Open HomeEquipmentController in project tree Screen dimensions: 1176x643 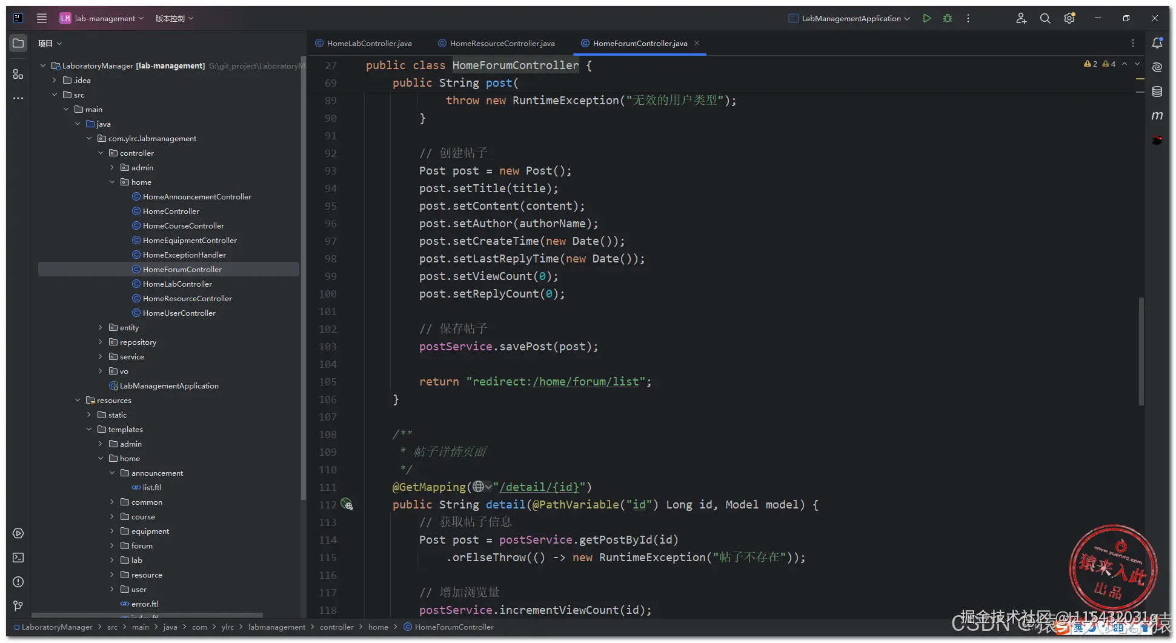pos(190,240)
